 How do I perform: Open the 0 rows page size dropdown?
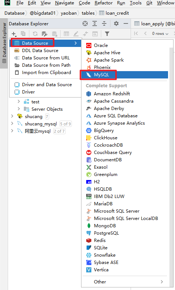pyautogui.click(x=160, y=34)
